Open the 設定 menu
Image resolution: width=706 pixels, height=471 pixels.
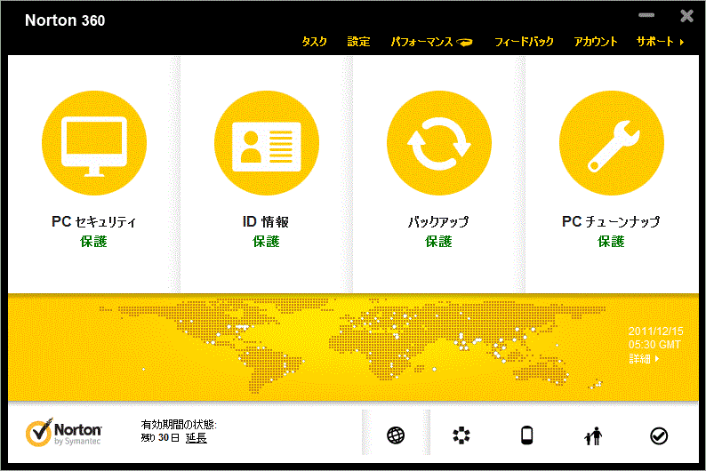358,42
